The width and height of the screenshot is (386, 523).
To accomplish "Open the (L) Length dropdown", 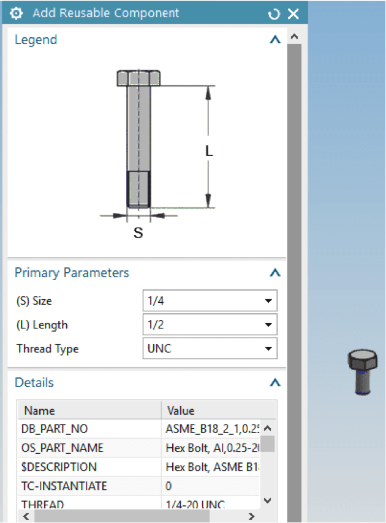I will 210,325.
